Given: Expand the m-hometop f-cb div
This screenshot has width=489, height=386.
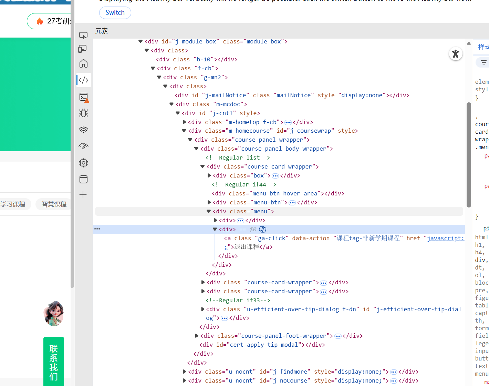Looking at the screenshot, I should pyautogui.click(x=184, y=122).
